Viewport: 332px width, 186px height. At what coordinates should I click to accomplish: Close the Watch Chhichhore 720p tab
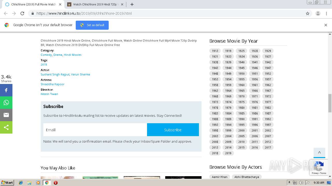(122, 4)
